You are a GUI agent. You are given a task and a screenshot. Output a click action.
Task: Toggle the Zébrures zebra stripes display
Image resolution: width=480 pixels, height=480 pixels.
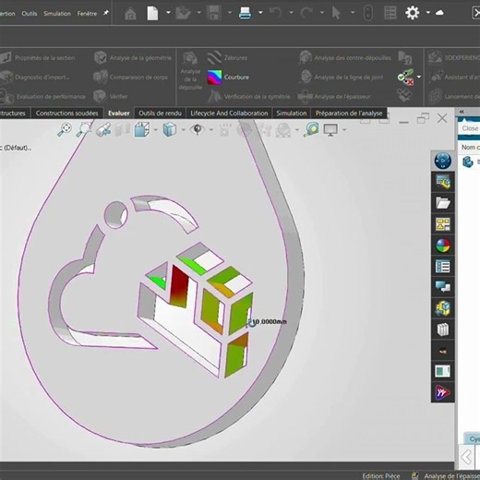[228, 57]
